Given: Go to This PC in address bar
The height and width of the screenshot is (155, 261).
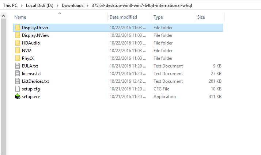Looking at the screenshot, I should click(x=10, y=5).
